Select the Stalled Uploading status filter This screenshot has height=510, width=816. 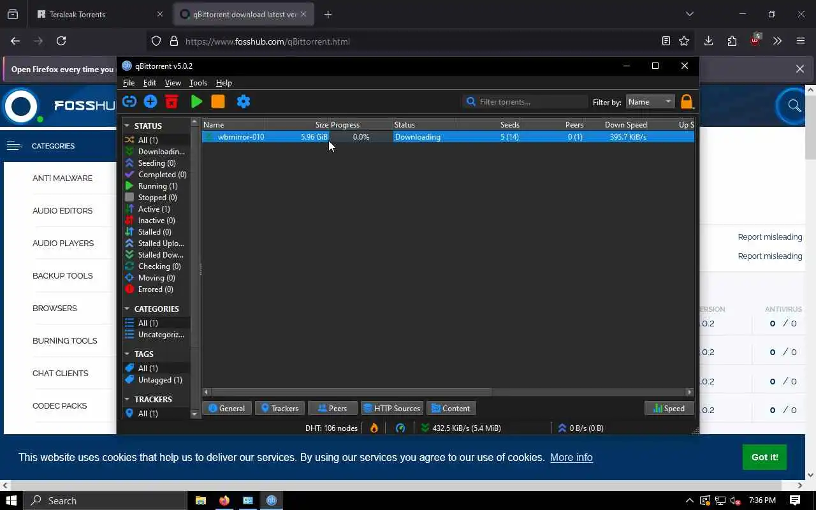click(156, 243)
